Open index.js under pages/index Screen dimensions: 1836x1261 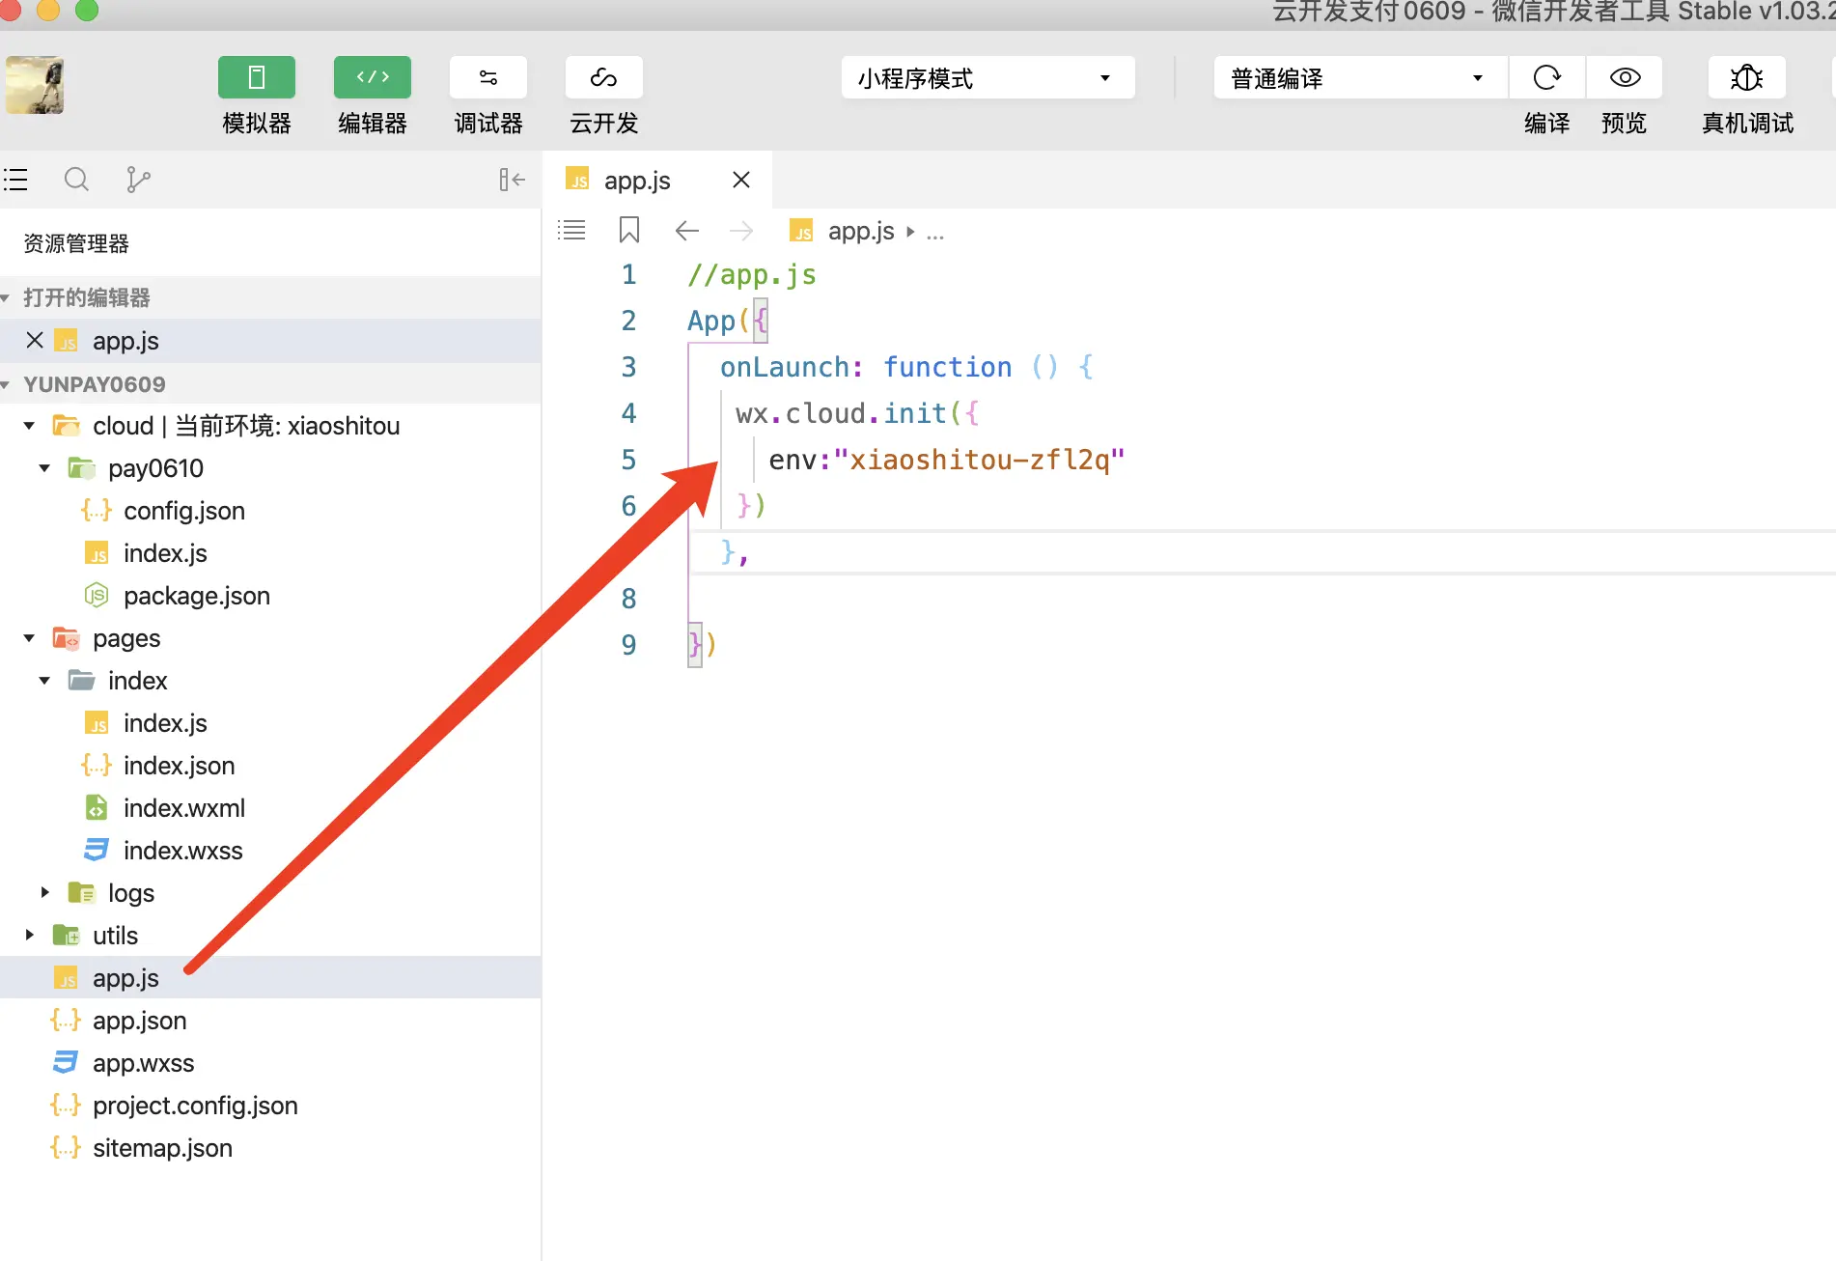tap(270, 723)
